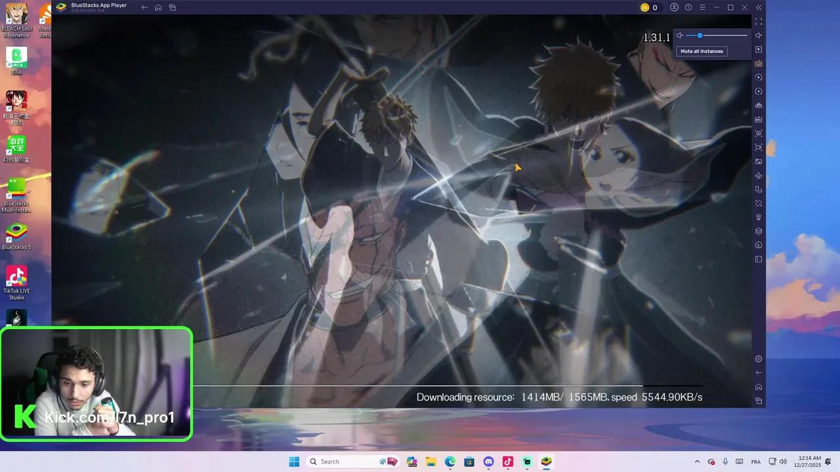This screenshot has width=840, height=472.
Task: Mute volume via popup speaker icon
Action: point(680,35)
